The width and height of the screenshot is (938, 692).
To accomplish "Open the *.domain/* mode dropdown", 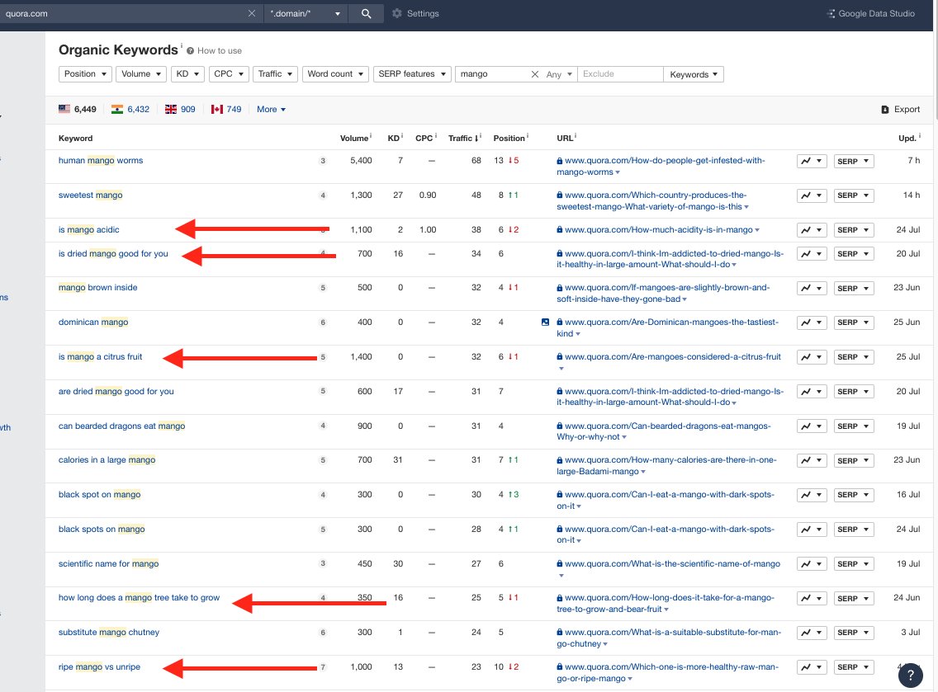I will [305, 13].
